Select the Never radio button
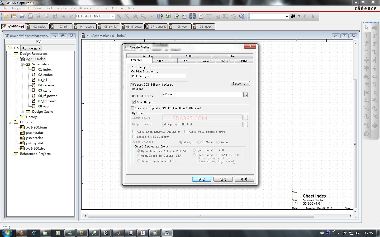Image resolution: width=380 pixels, height=237 pixels. tap(218, 142)
